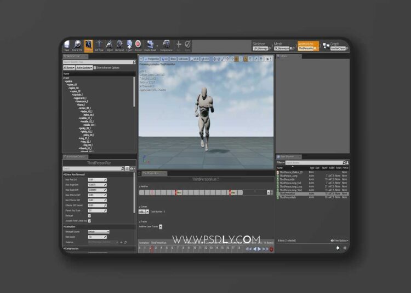Click the Create Asset toolbar icon
Image resolution: width=411 pixels, height=293 pixels.
pyautogui.click(x=150, y=44)
